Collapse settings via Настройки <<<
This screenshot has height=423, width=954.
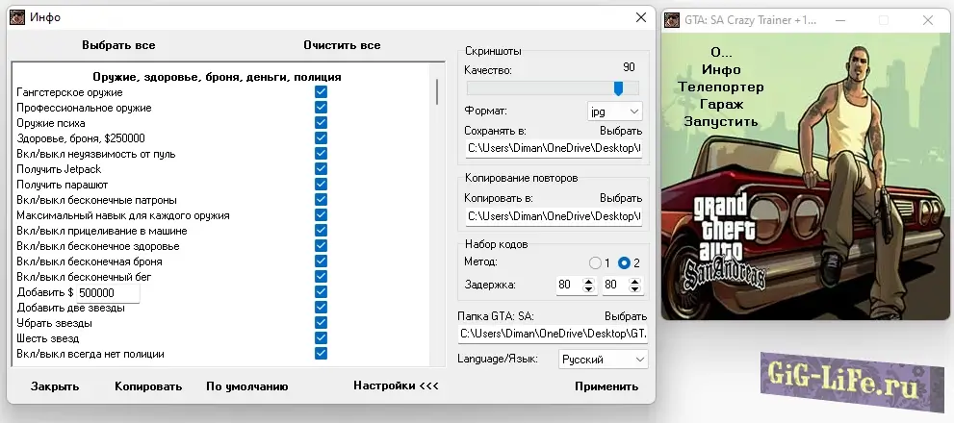point(396,386)
